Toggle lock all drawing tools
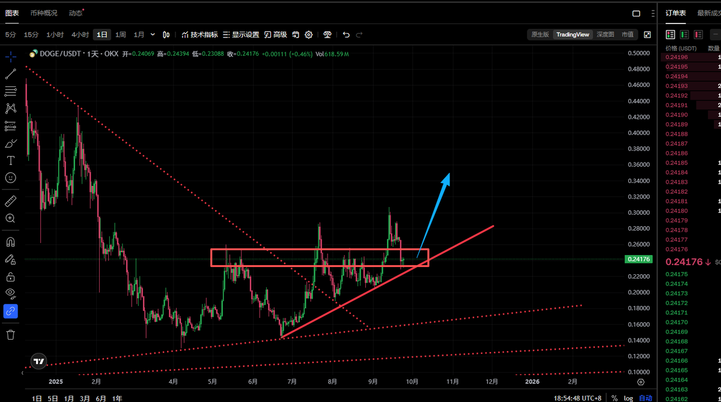The image size is (721, 402). (x=11, y=277)
